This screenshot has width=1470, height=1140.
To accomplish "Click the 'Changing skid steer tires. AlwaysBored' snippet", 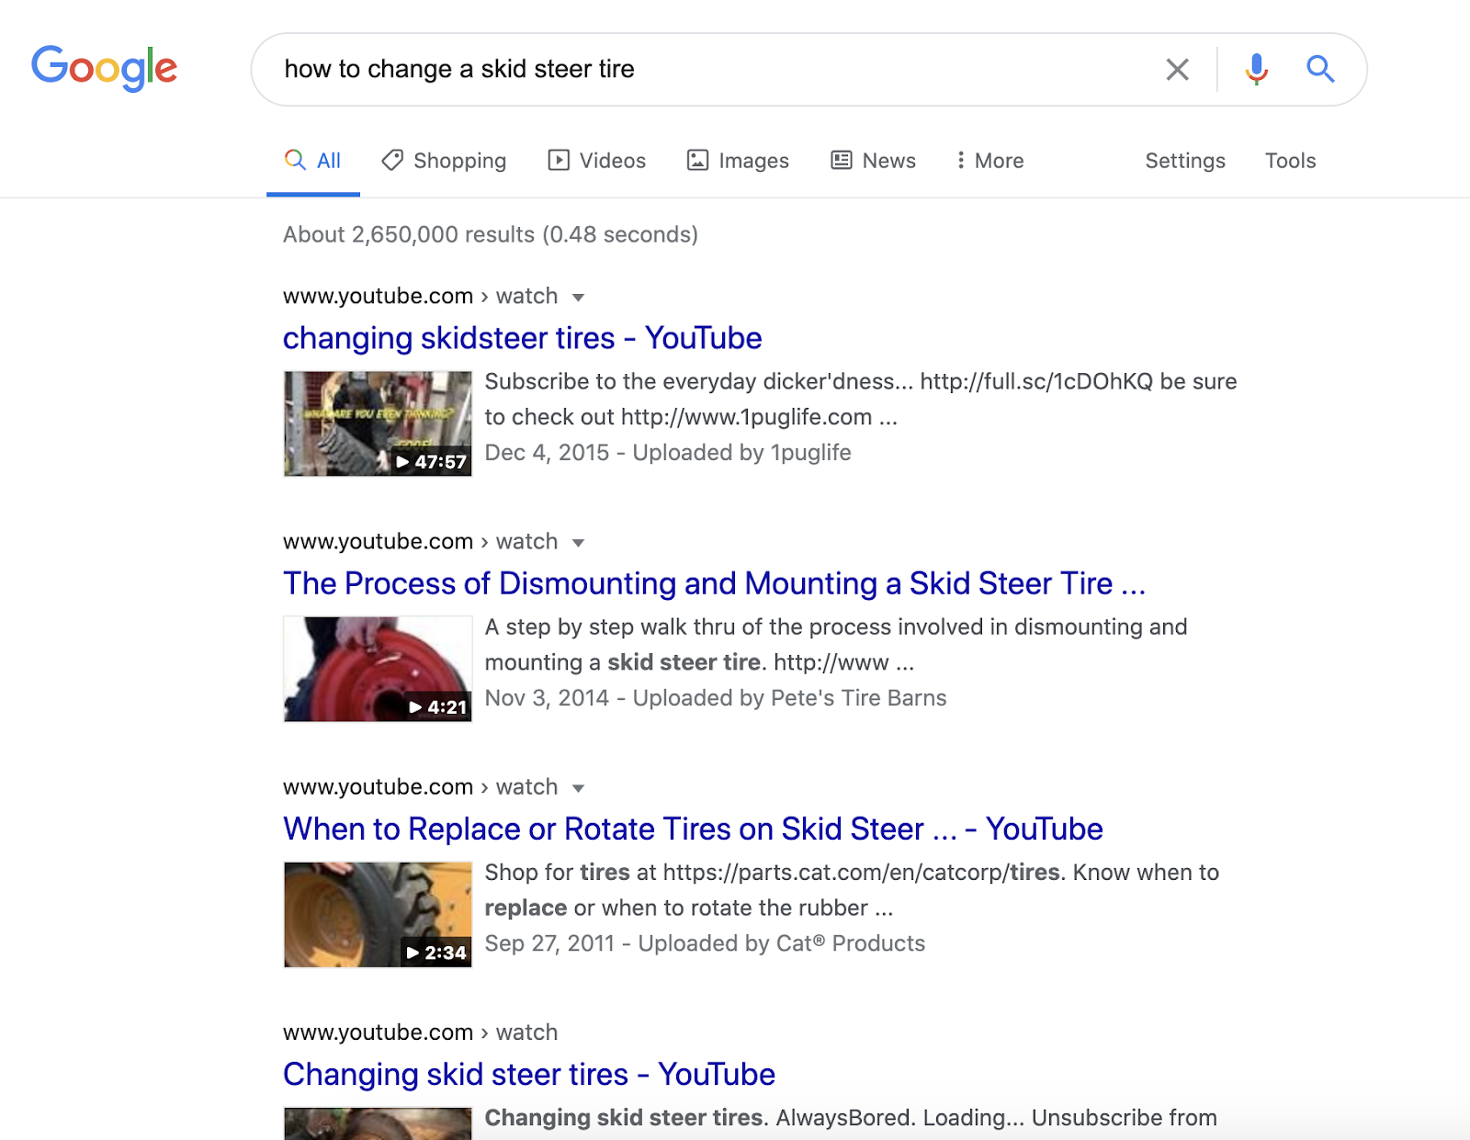I will (851, 1118).
